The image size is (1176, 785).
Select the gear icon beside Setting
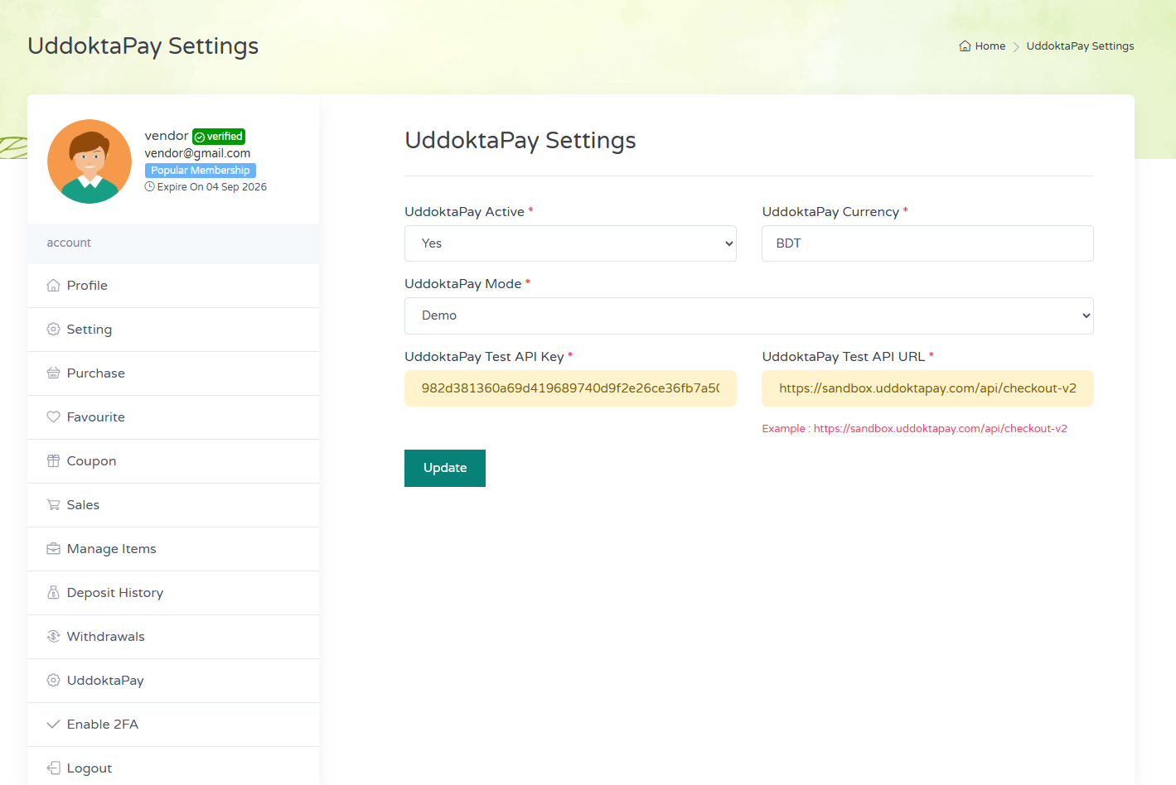click(x=53, y=329)
